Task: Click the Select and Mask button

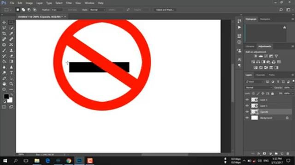Action: (x=165, y=10)
